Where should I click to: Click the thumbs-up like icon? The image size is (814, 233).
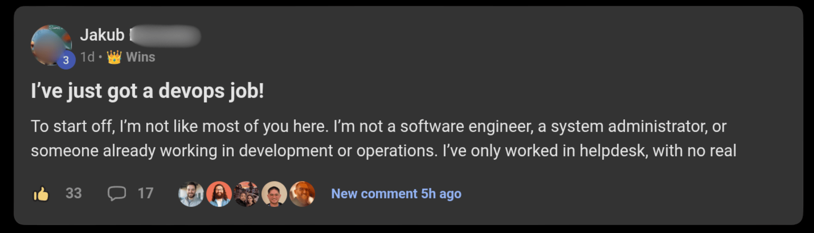coord(41,194)
